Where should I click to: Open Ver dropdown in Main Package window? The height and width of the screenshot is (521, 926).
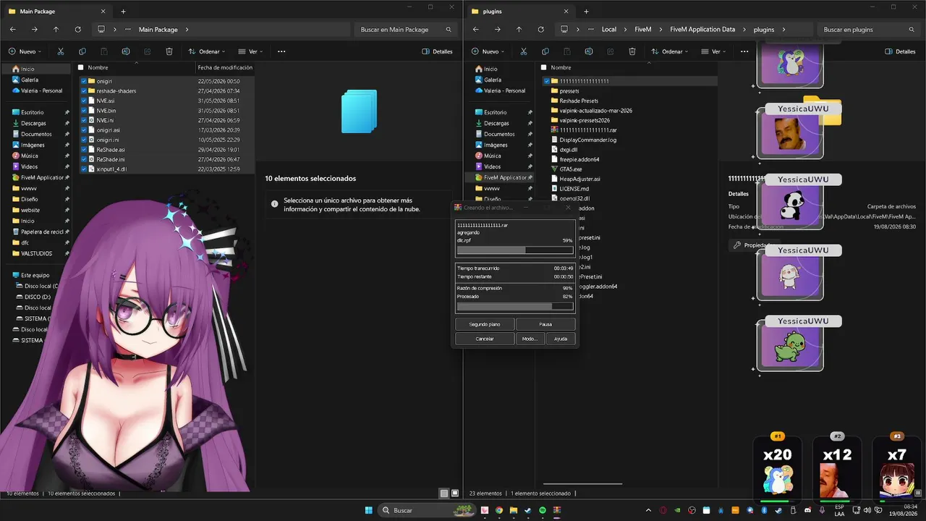250,51
